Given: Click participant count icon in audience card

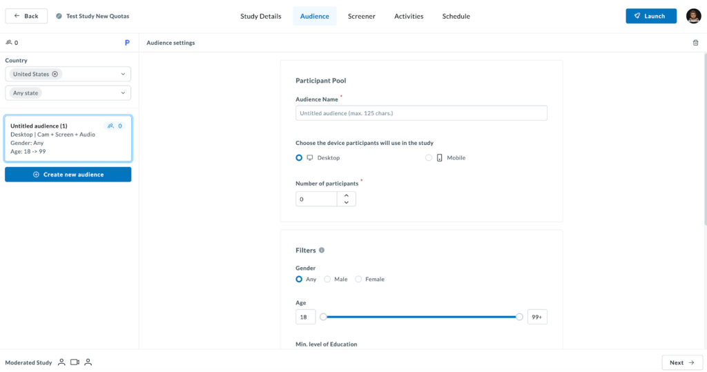Looking at the screenshot, I should pos(110,126).
